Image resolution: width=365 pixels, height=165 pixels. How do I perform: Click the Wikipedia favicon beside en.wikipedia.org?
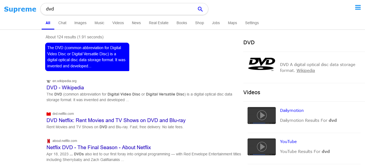pos(49,81)
